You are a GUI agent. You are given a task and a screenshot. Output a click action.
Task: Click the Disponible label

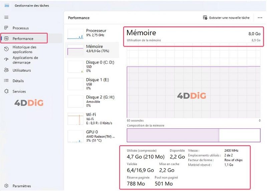click(177, 150)
